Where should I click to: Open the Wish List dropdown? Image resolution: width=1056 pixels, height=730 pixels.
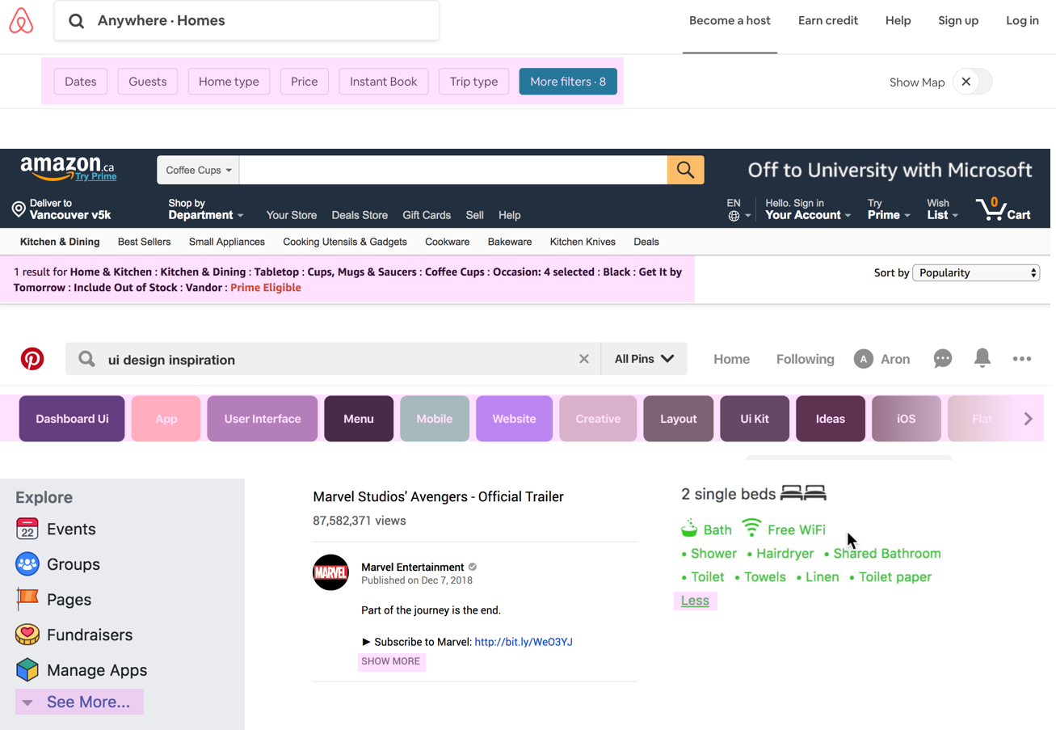click(x=942, y=209)
